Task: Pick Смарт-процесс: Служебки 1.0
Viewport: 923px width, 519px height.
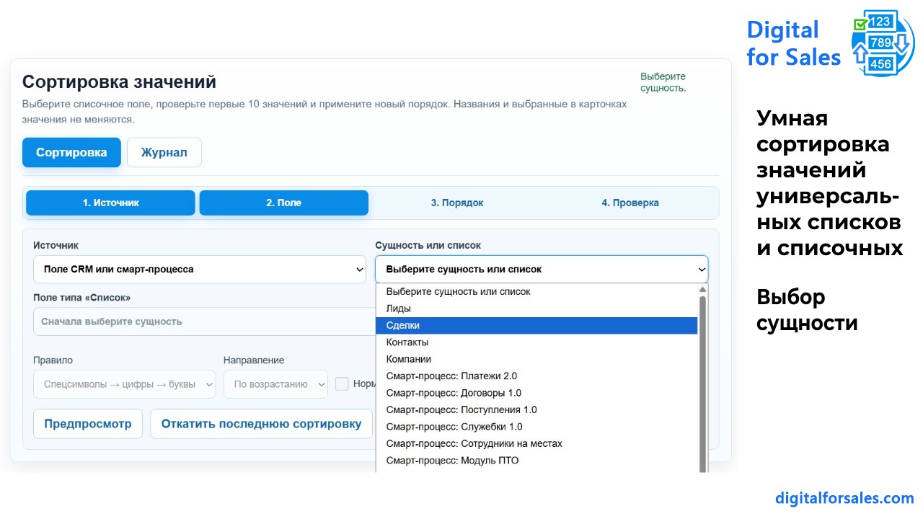Action: (x=536, y=427)
